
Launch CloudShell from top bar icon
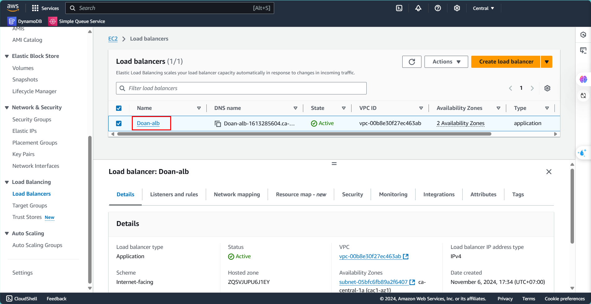(x=399, y=8)
